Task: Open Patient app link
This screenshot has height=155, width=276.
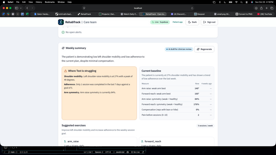Action: click(x=177, y=22)
